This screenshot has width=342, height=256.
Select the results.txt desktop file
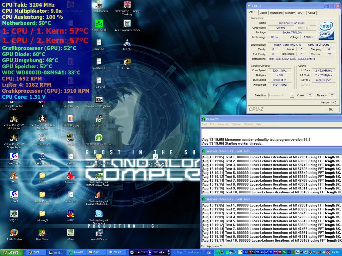pyautogui.click(x=99, y=83)
